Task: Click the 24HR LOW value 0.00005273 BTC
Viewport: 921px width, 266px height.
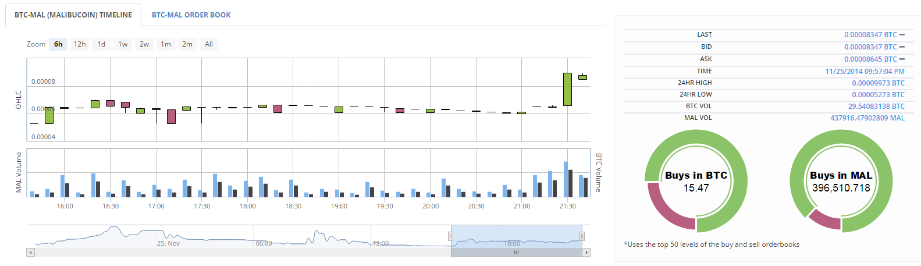Action: coord(878,95)
